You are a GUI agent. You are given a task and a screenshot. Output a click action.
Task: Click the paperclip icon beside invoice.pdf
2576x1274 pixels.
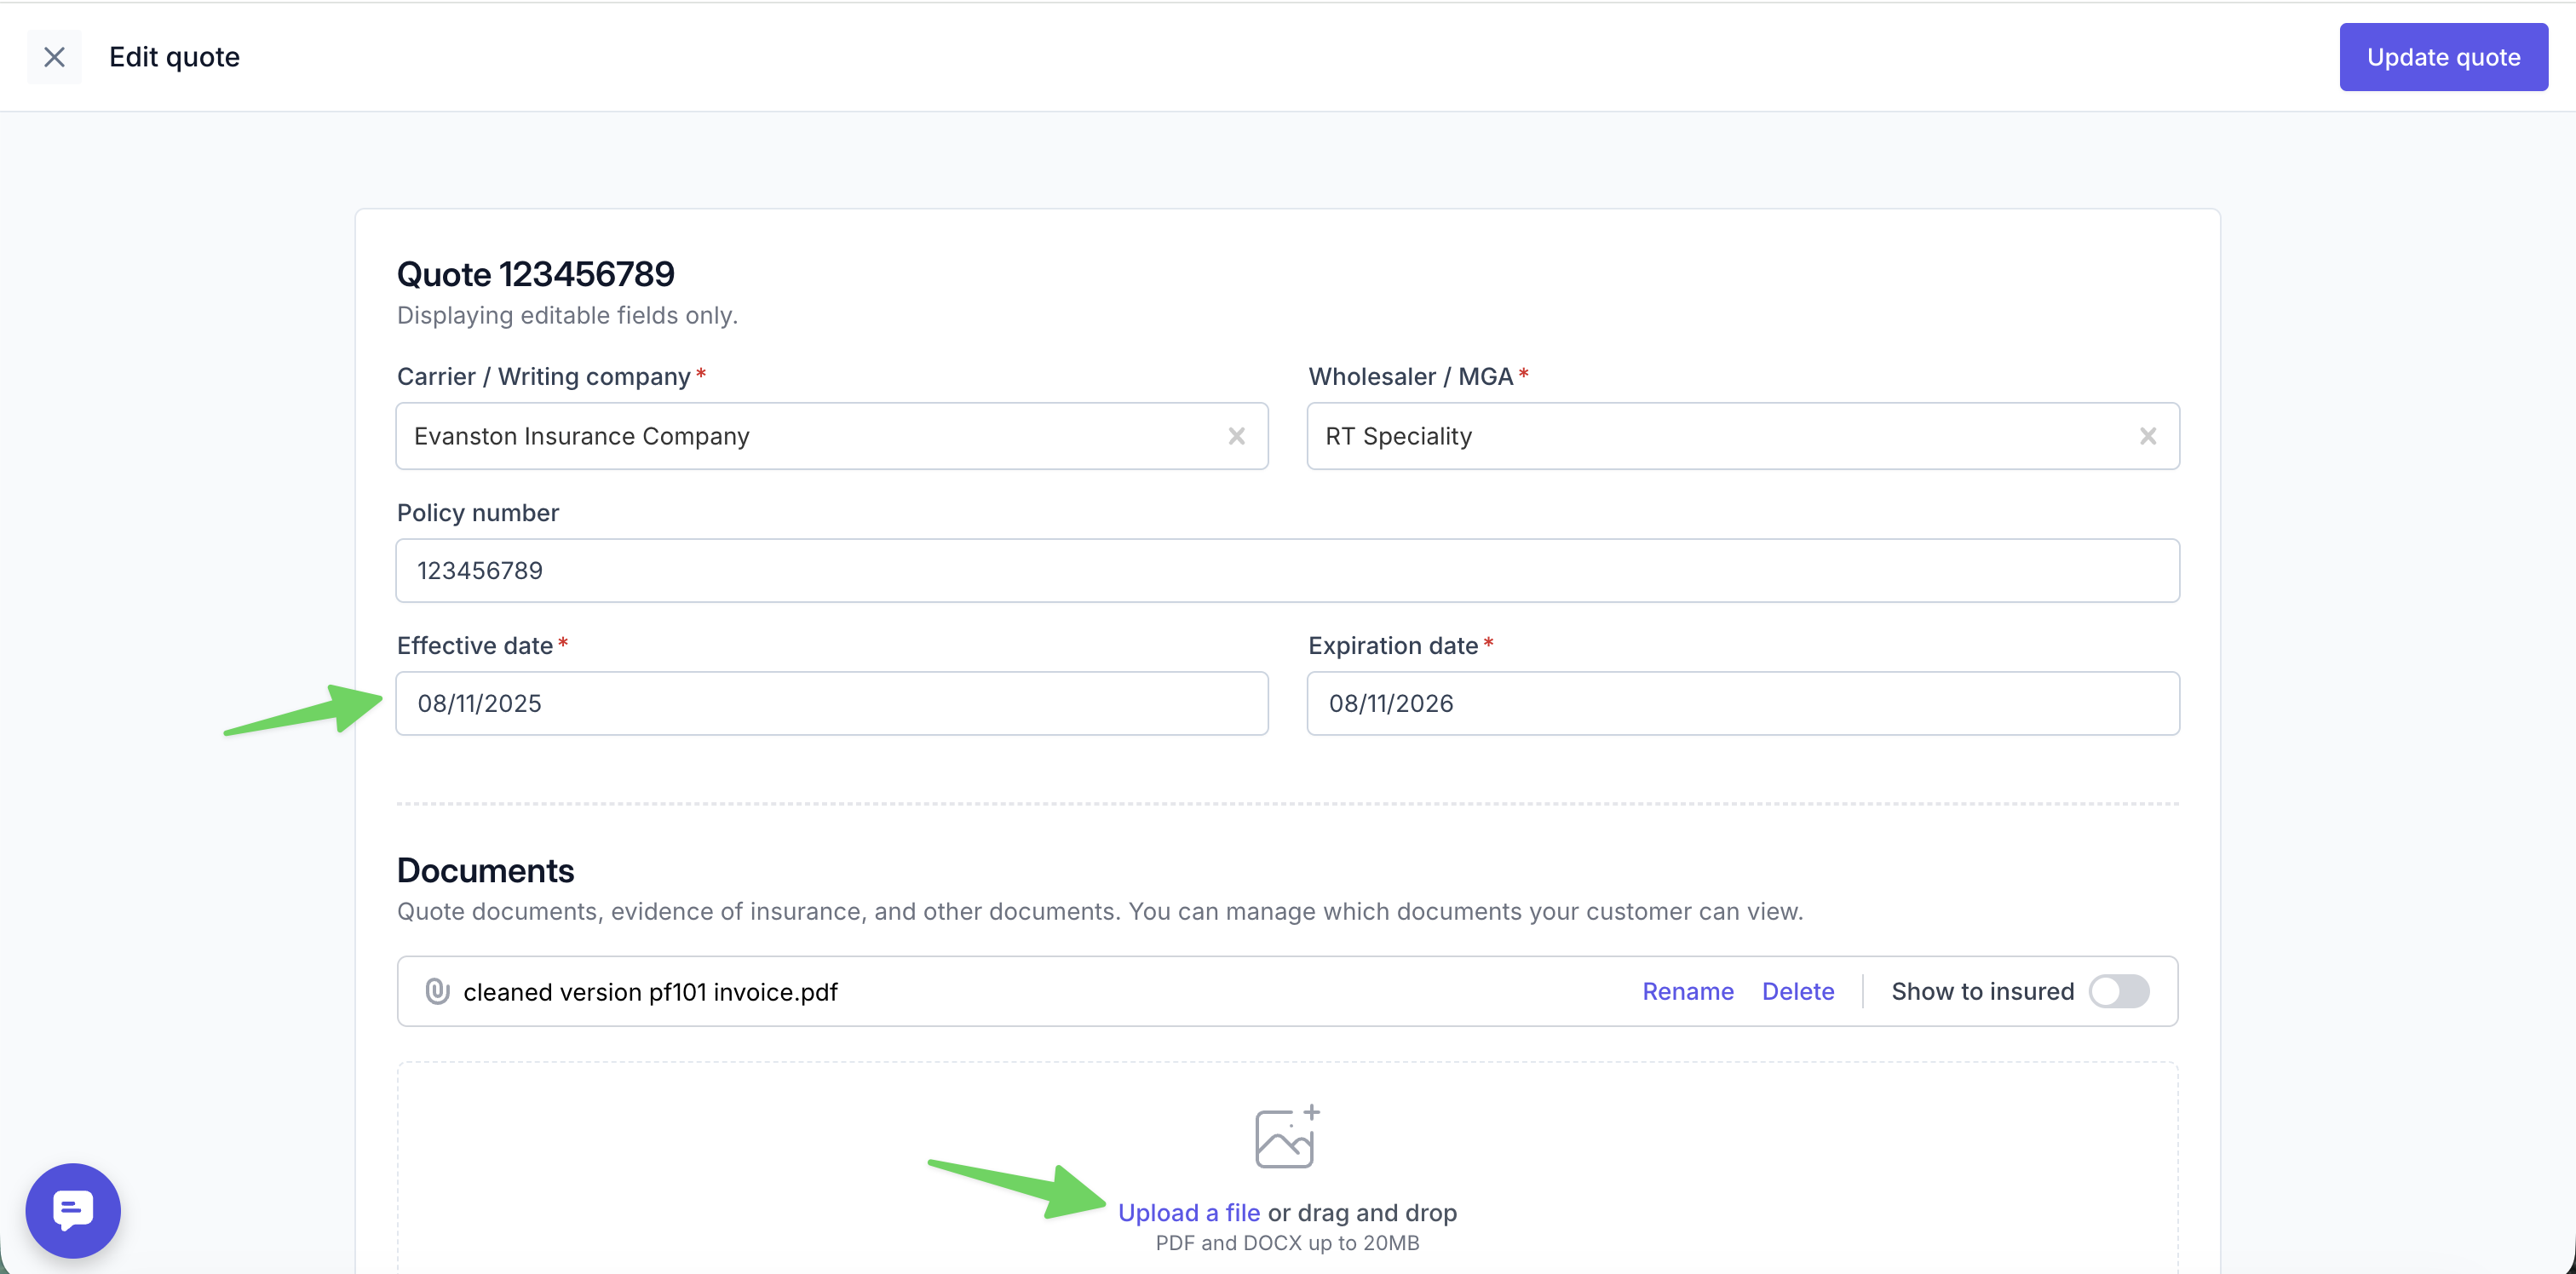pos(437,991)
